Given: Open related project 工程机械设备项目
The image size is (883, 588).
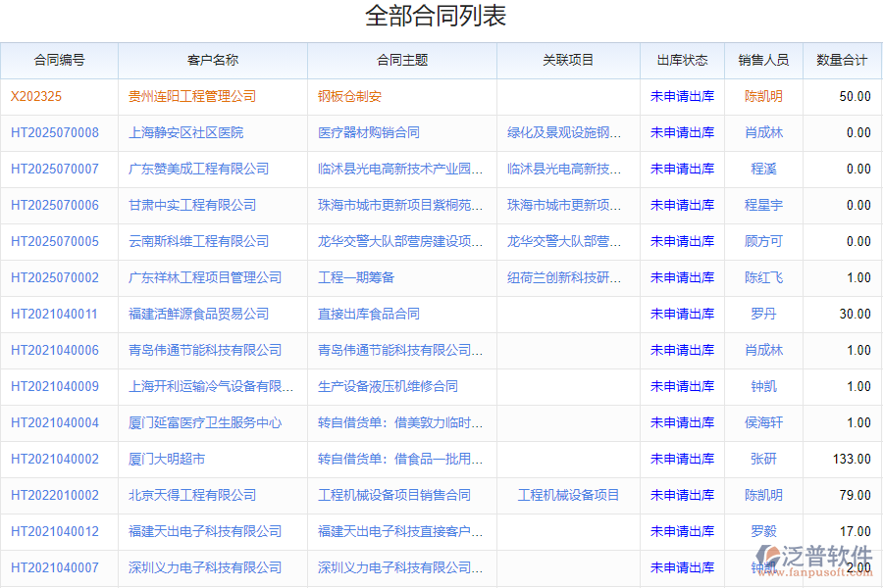Looking at the screenshot, I should tap(568, 495).
